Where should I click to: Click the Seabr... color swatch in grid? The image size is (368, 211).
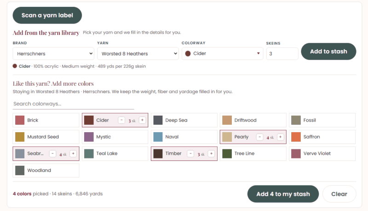[20, 154]
